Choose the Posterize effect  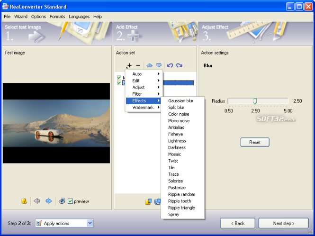[x=183, y=188]
